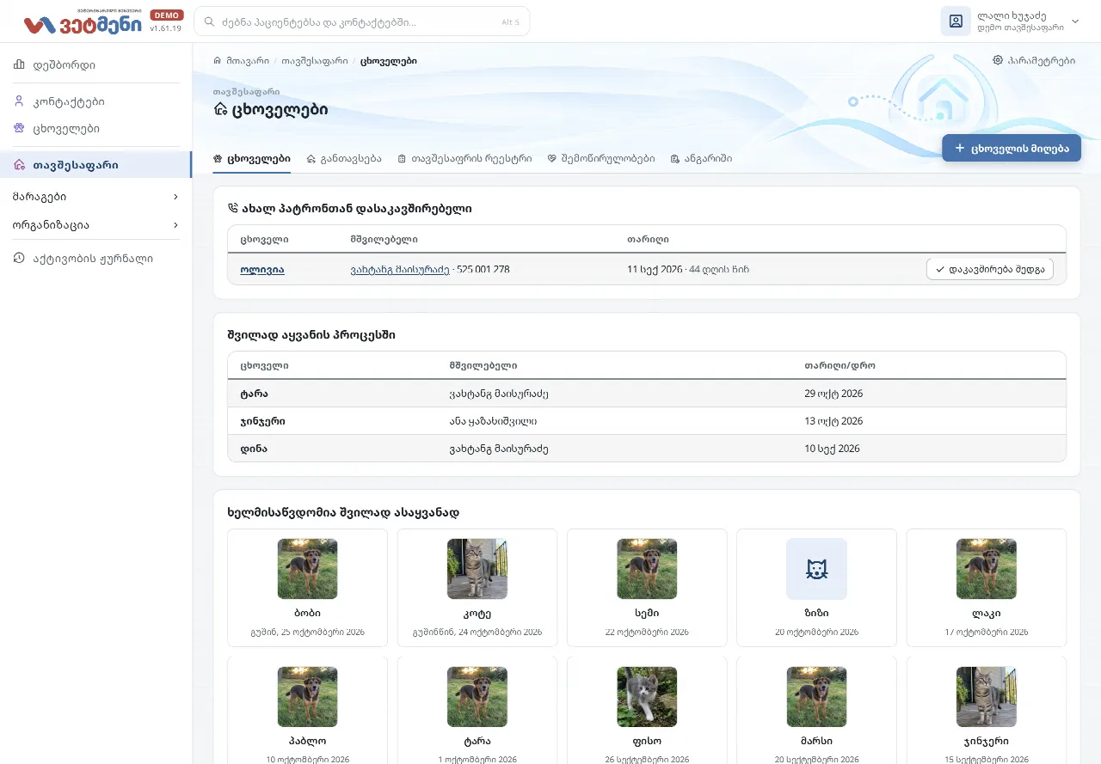
Task: Click the ცხოველის მიღება button
Action: click(x=1012, y=148)
